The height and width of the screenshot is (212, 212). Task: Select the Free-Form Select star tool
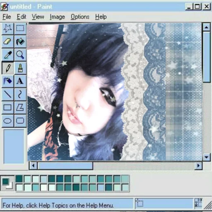(8, 29)
